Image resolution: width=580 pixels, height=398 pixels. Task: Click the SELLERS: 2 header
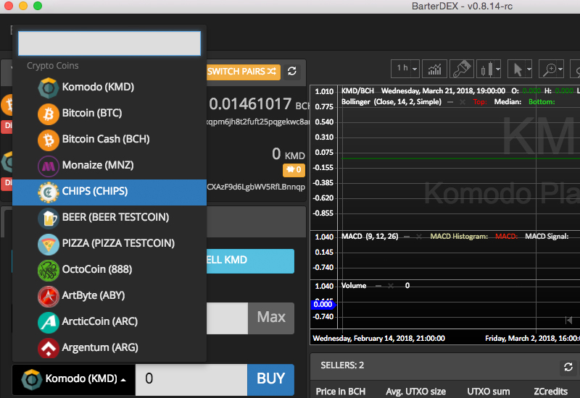[342, 365]
